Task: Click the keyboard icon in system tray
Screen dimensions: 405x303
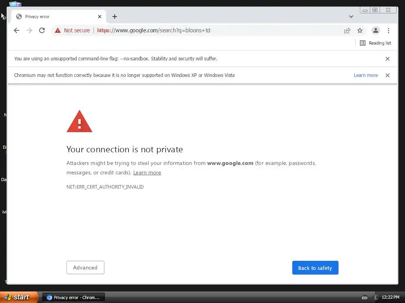Action: click(x=364, y=297)
